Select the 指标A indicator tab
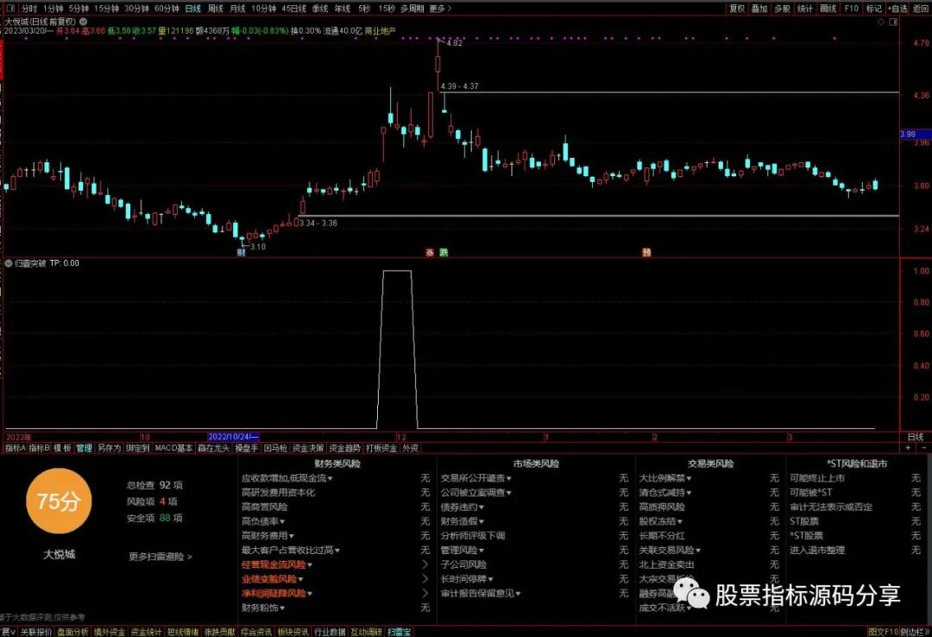The height and width of the screenshot is (637, 932). click(x=16, y=448)
